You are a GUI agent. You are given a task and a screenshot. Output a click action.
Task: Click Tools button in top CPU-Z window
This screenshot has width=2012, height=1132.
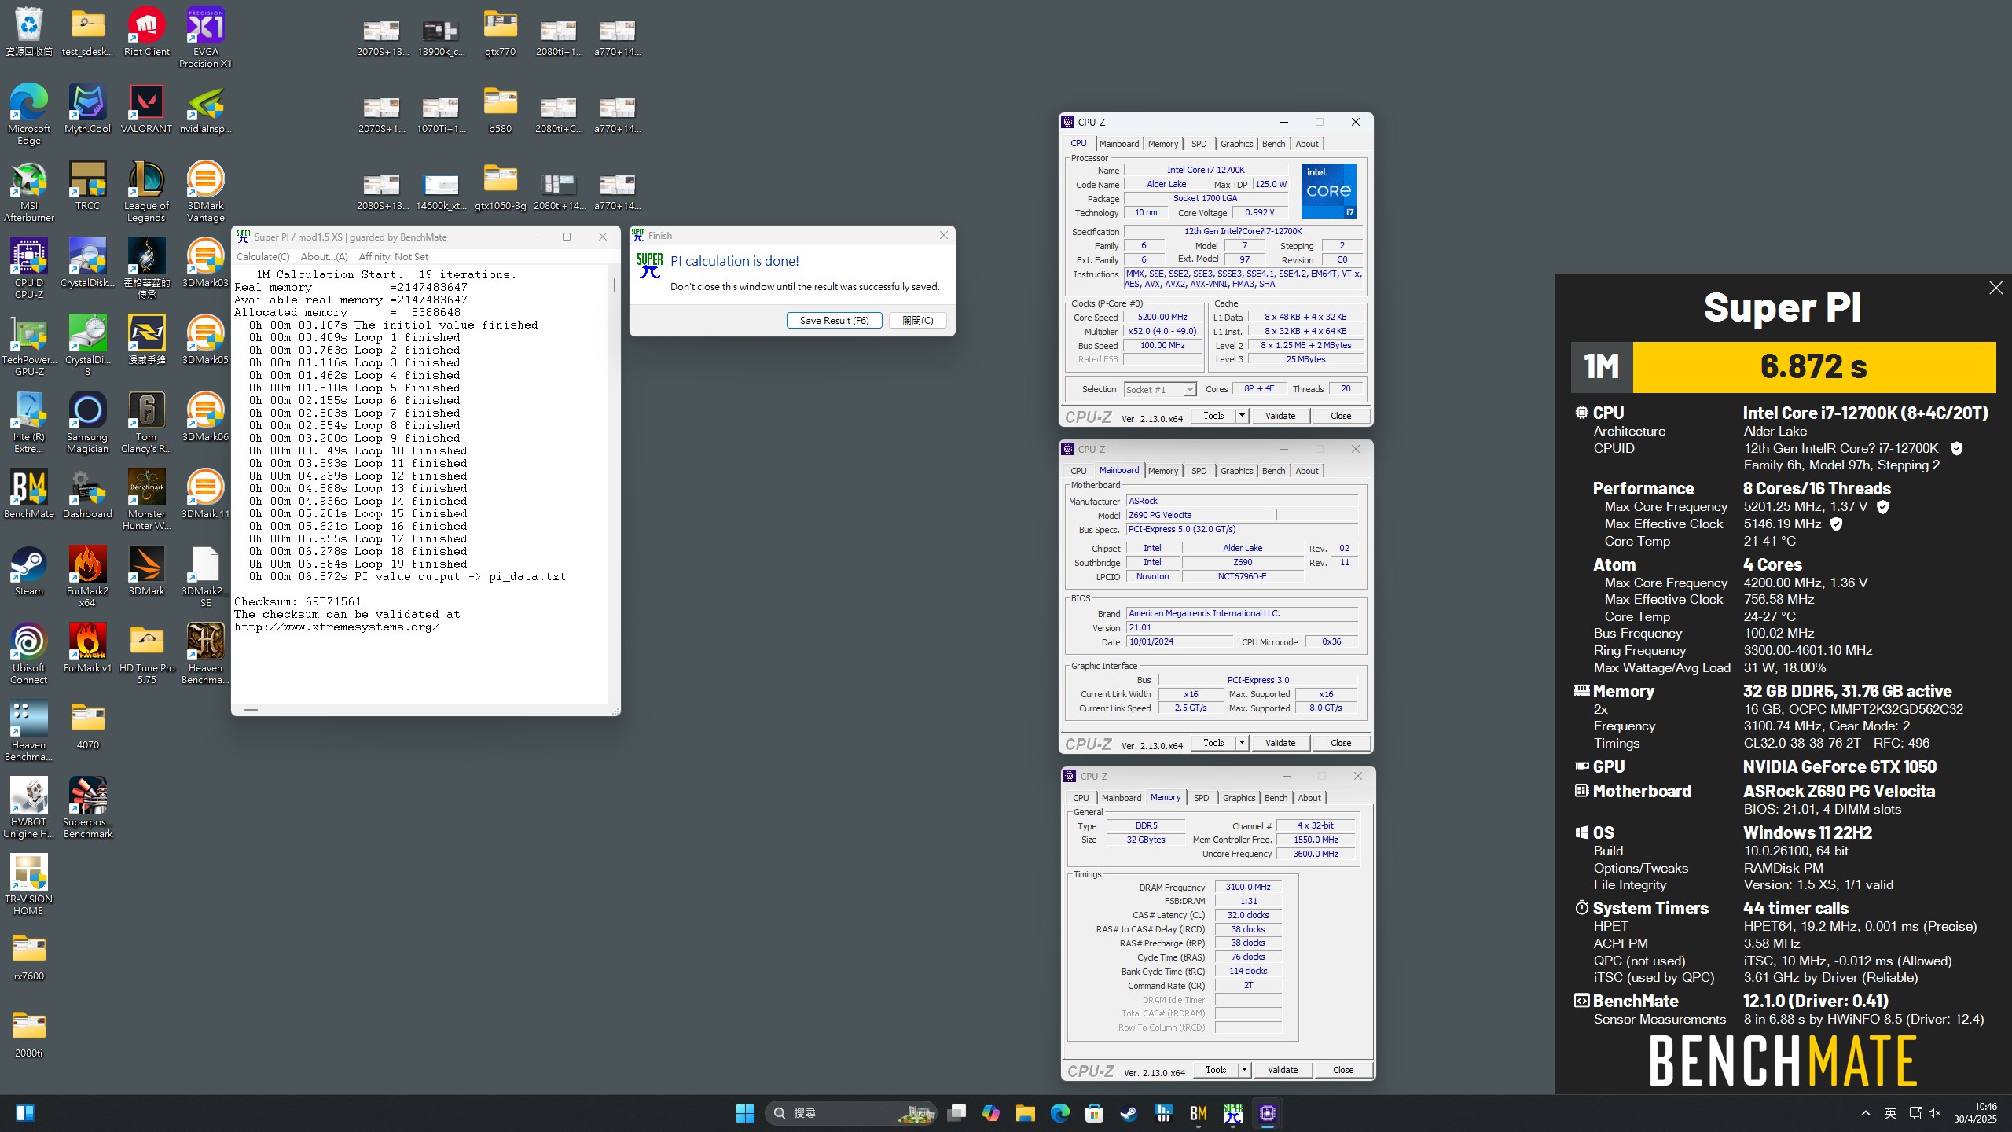pyautogui.click(x=1213, y=416)
